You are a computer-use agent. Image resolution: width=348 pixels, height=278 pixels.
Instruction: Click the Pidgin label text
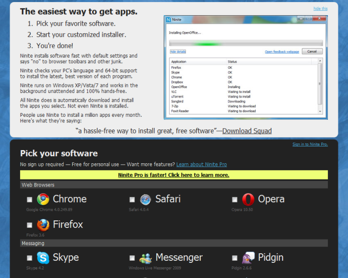[x=271, y=258]
